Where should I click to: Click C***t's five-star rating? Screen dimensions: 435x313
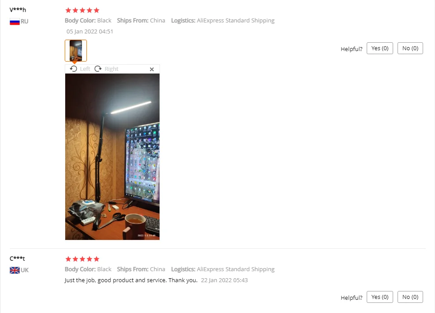[82, 259]
